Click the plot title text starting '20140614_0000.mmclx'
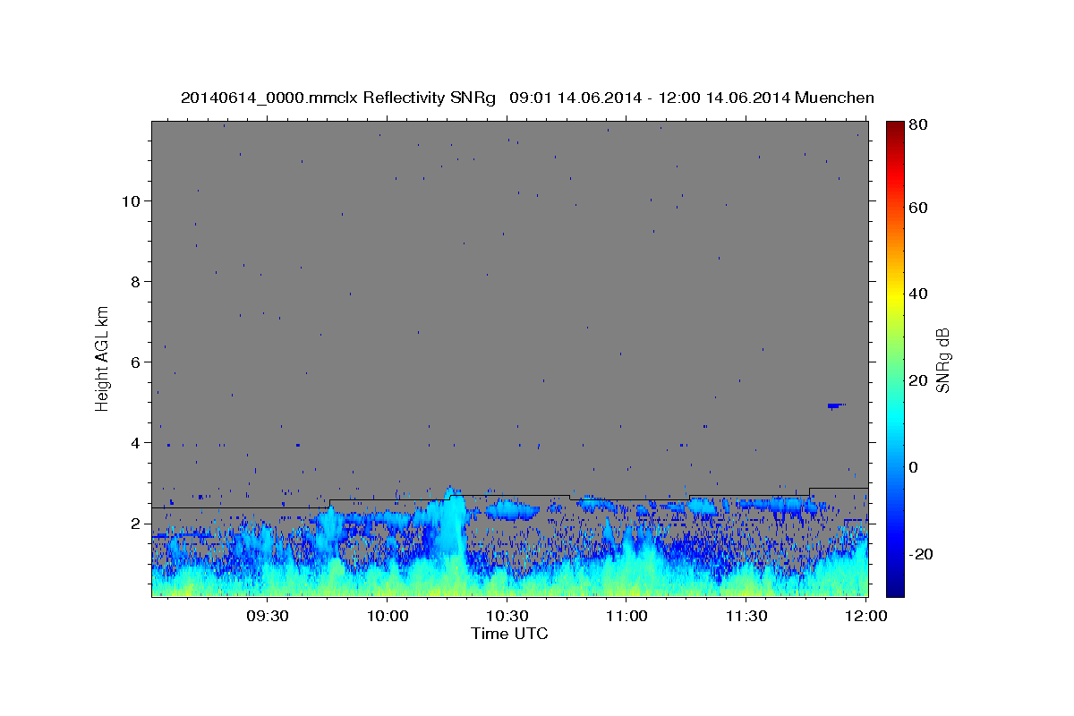1074x716 pixels. tap(527, 98)
